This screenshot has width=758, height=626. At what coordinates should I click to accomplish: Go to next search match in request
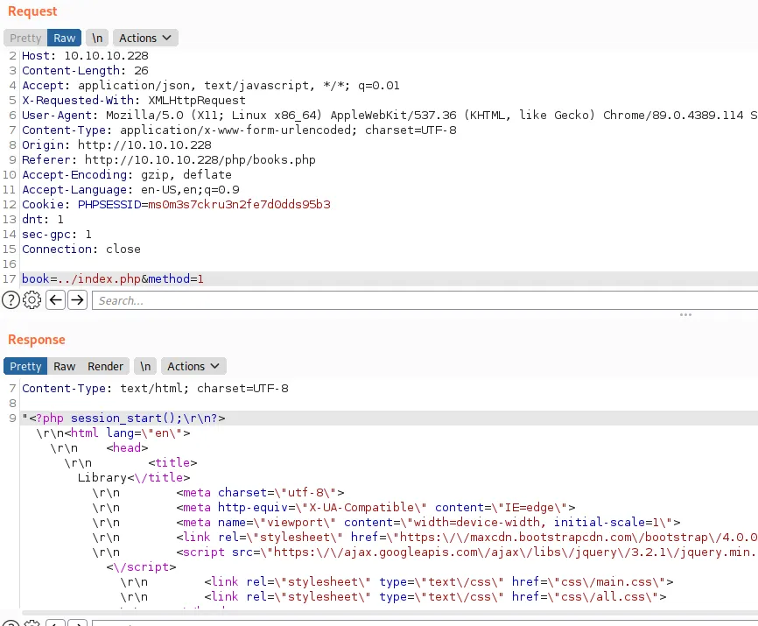coord(77,300)
